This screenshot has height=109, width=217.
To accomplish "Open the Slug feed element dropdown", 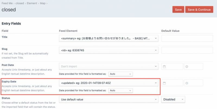I will click(108, 50).
